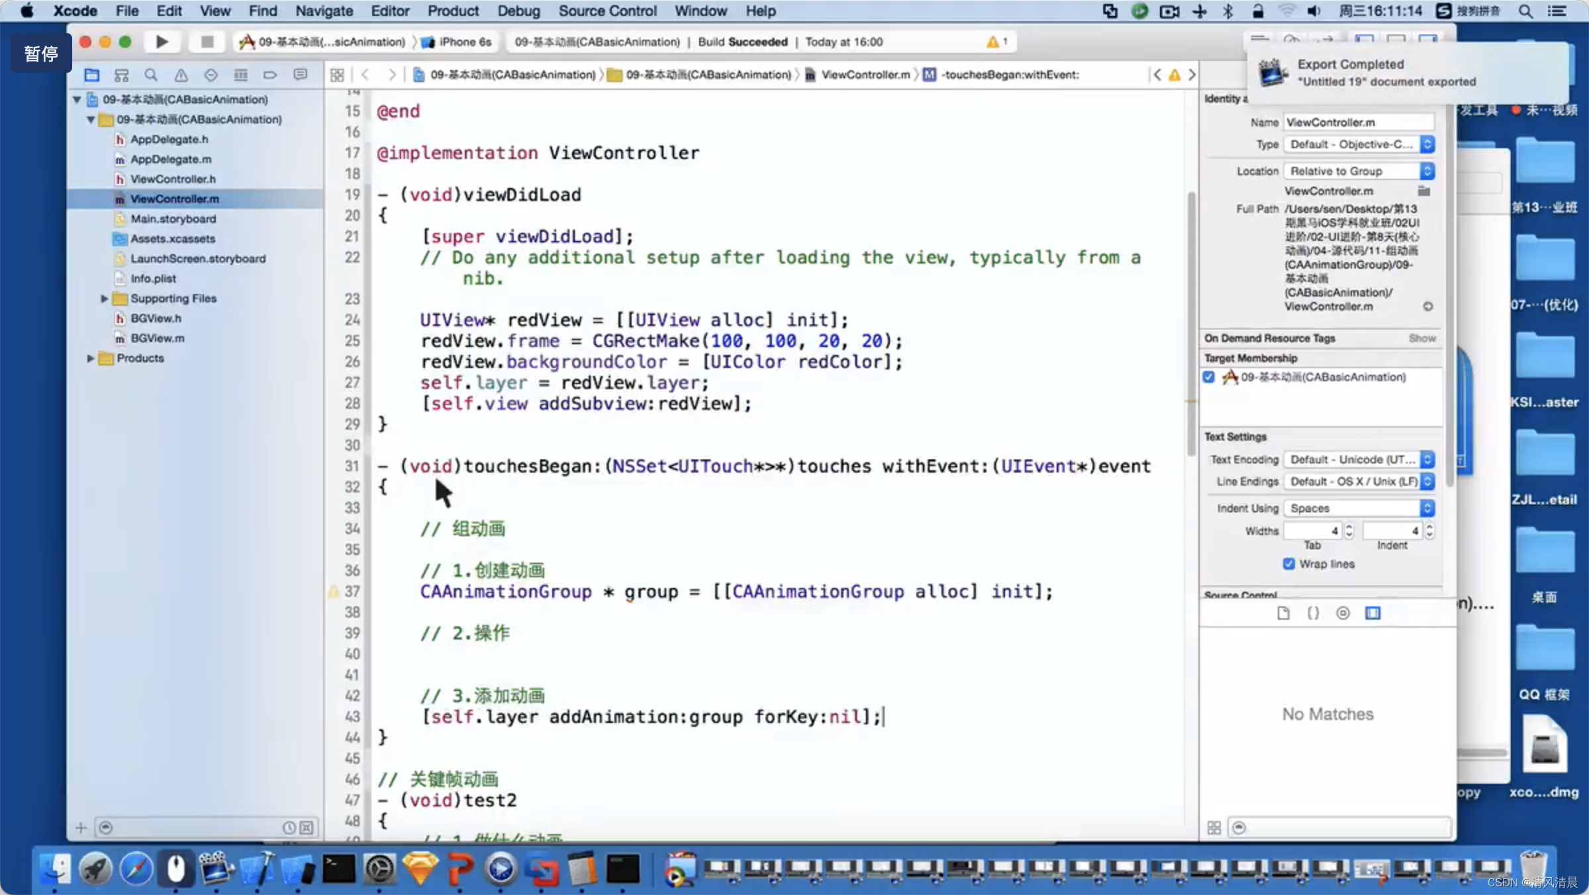This screenshot has width=1589, height=895.
Task: Click the Run button to build project
Action: click(x=162, y=42)
